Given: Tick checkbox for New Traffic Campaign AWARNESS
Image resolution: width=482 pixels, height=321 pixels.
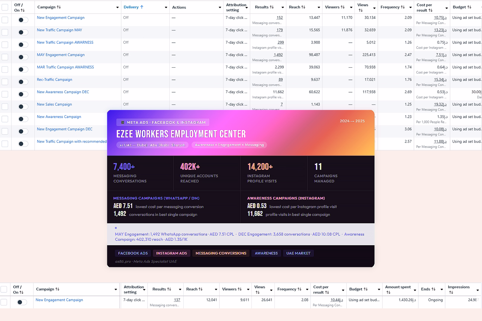Looking at the screenshot, I should pos(5,45).
